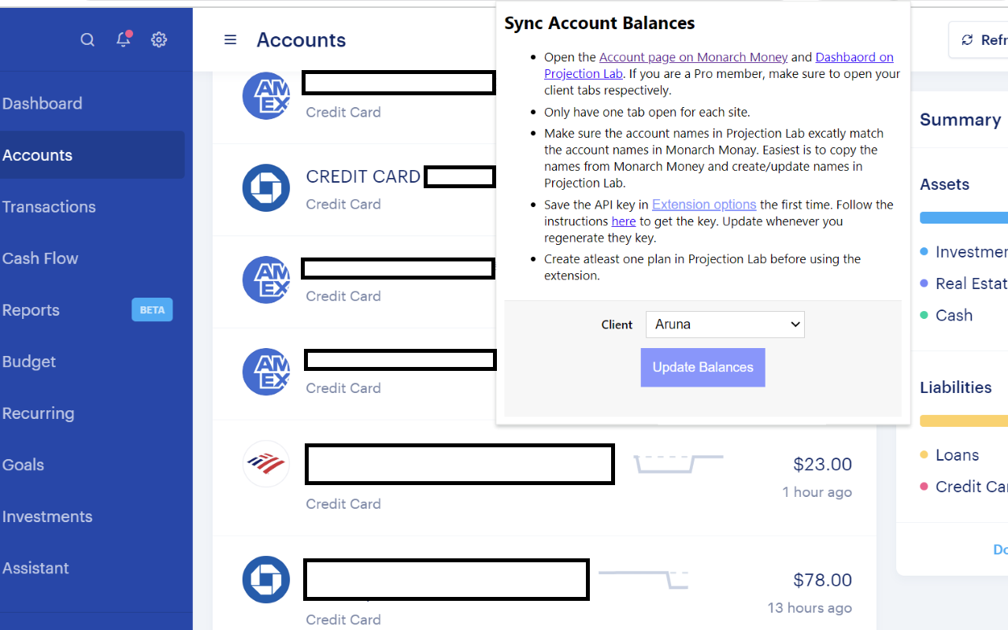Click the Cash legend entry

[947, 315]
